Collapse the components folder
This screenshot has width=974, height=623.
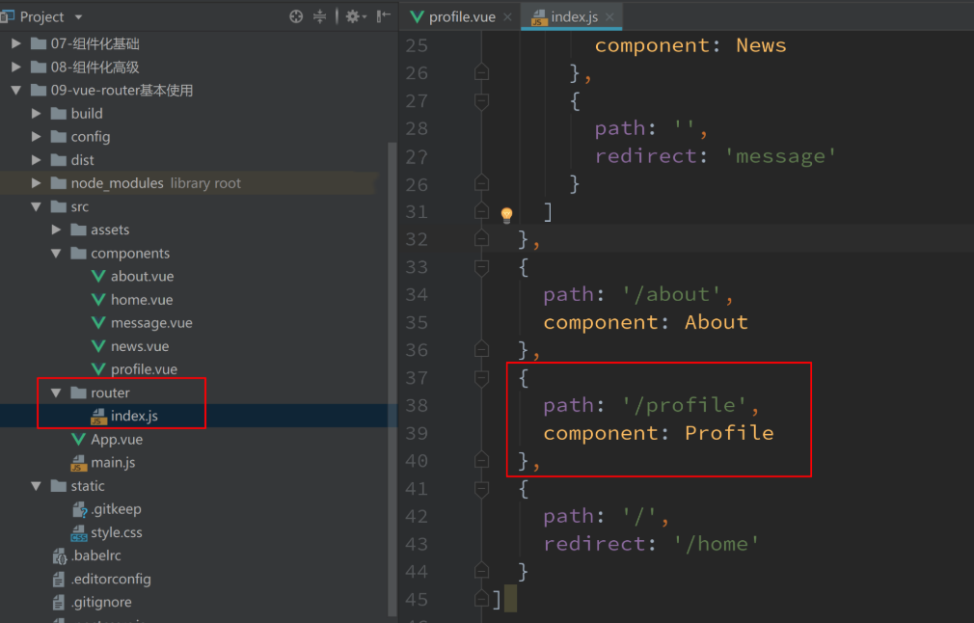(x=56, y=254)
